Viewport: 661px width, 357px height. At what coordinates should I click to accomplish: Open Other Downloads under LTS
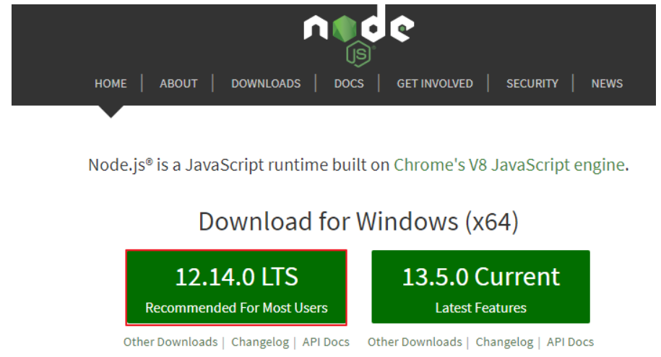coord(170,342)
